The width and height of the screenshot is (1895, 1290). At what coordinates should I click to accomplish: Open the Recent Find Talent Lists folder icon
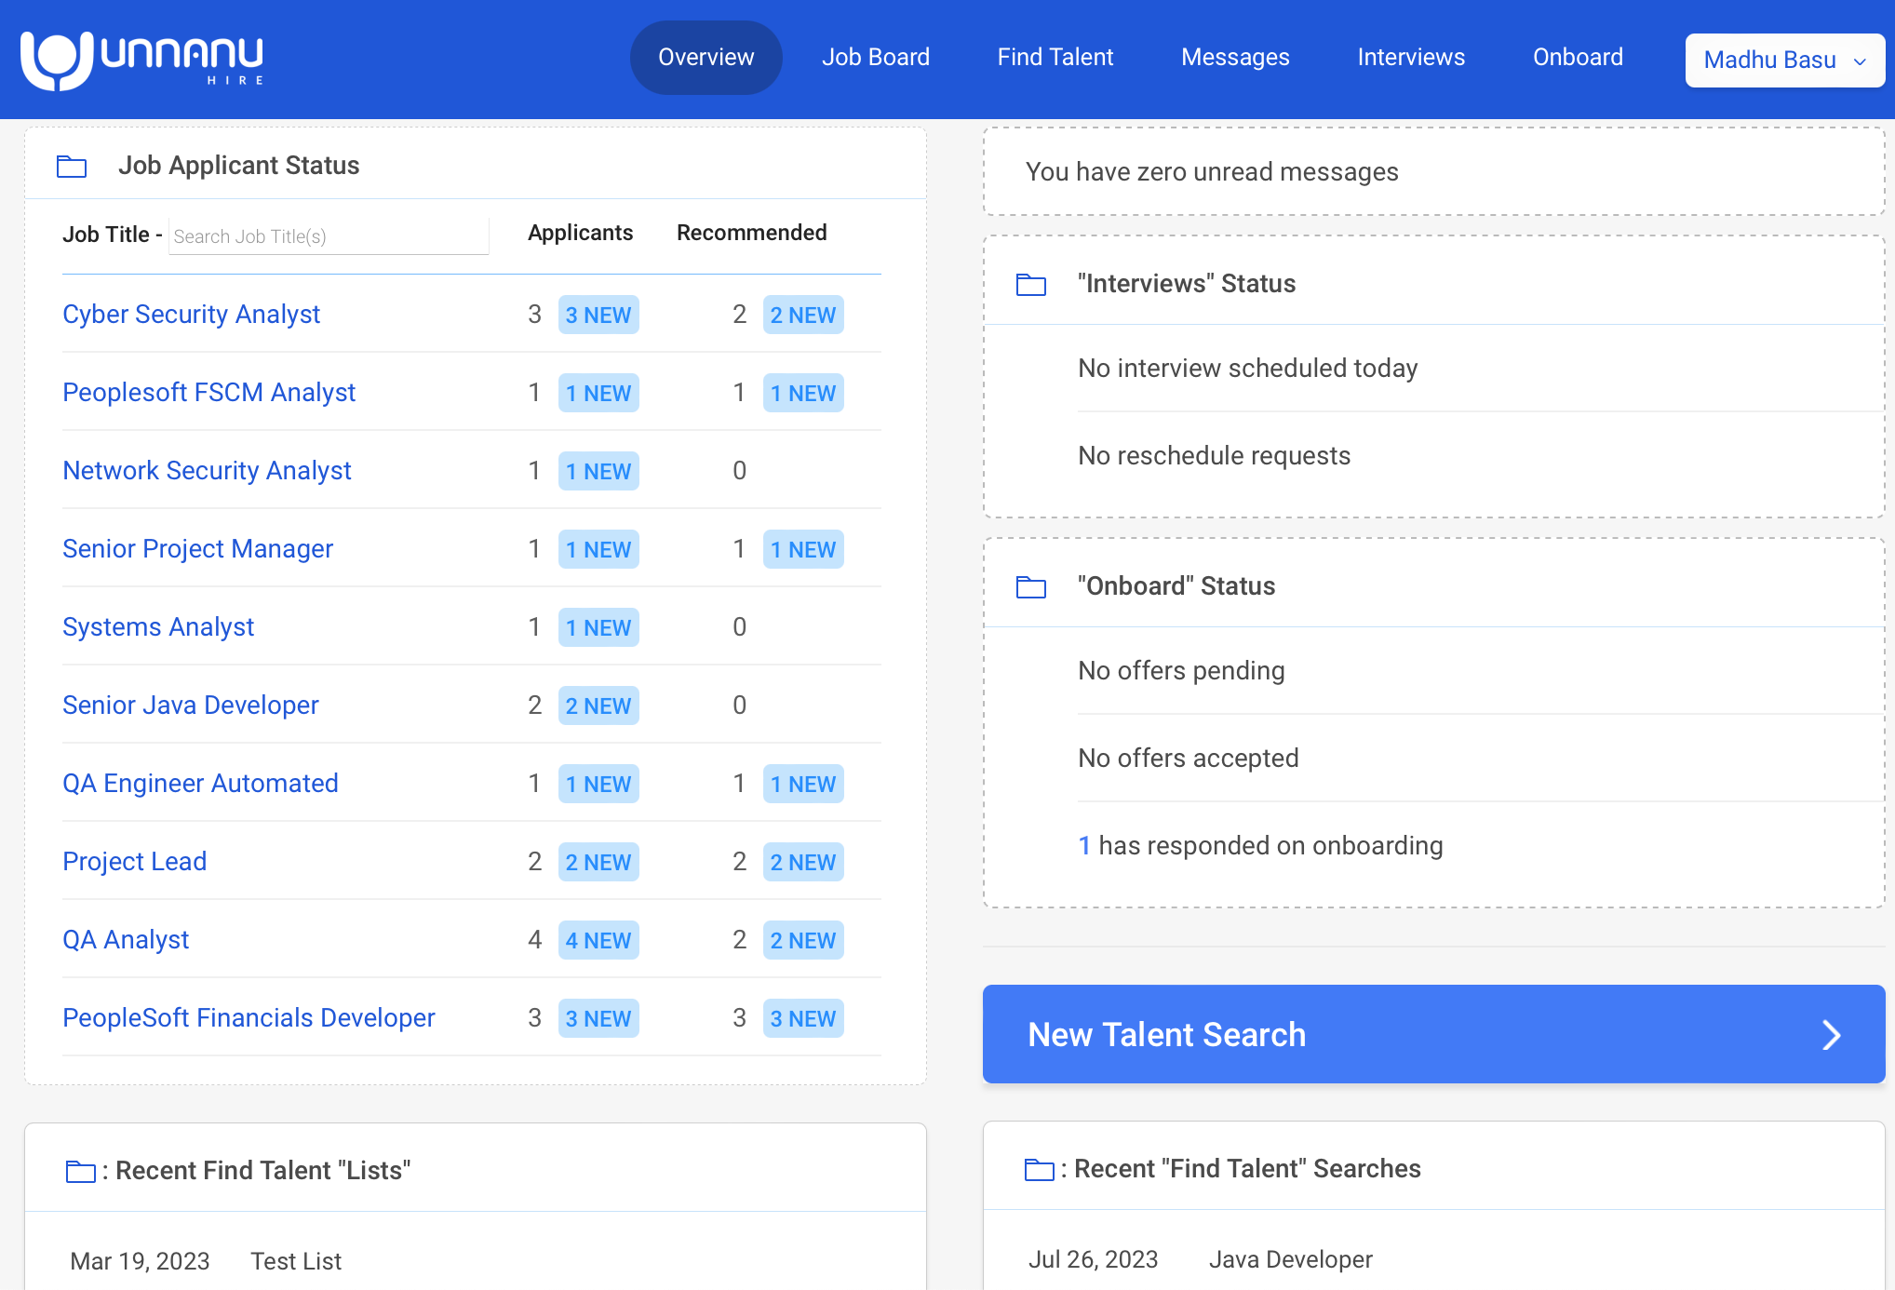(80, 1169)
